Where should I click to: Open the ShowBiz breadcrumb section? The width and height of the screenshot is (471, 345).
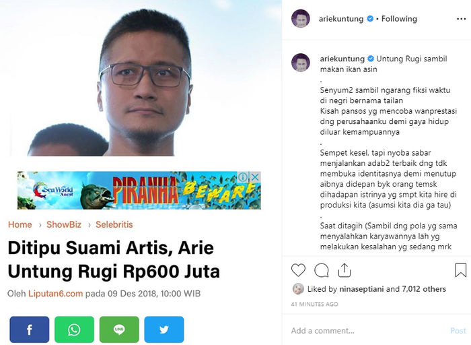click(64, 224)
